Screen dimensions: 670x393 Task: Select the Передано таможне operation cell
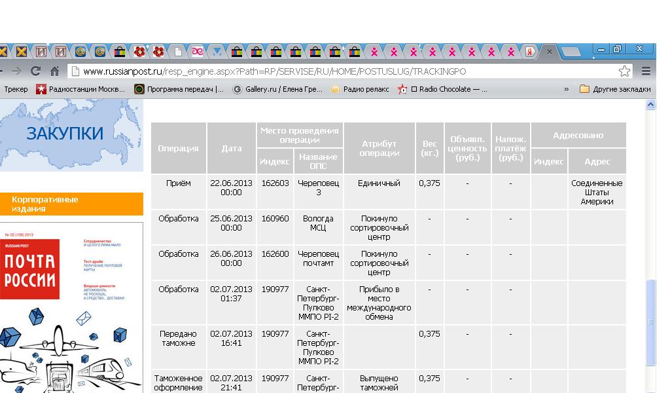pyautogui.click(x=179, y=346)
